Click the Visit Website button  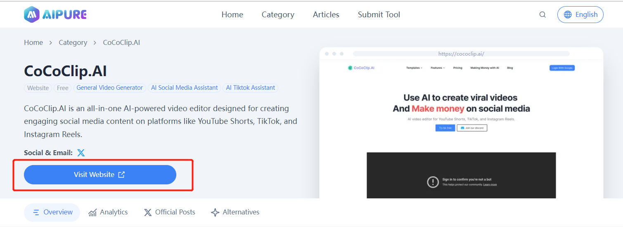click(100, 174)
